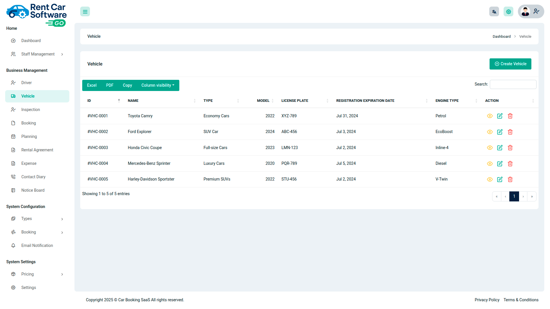Open Booking under Business Management

coord(37,123)
